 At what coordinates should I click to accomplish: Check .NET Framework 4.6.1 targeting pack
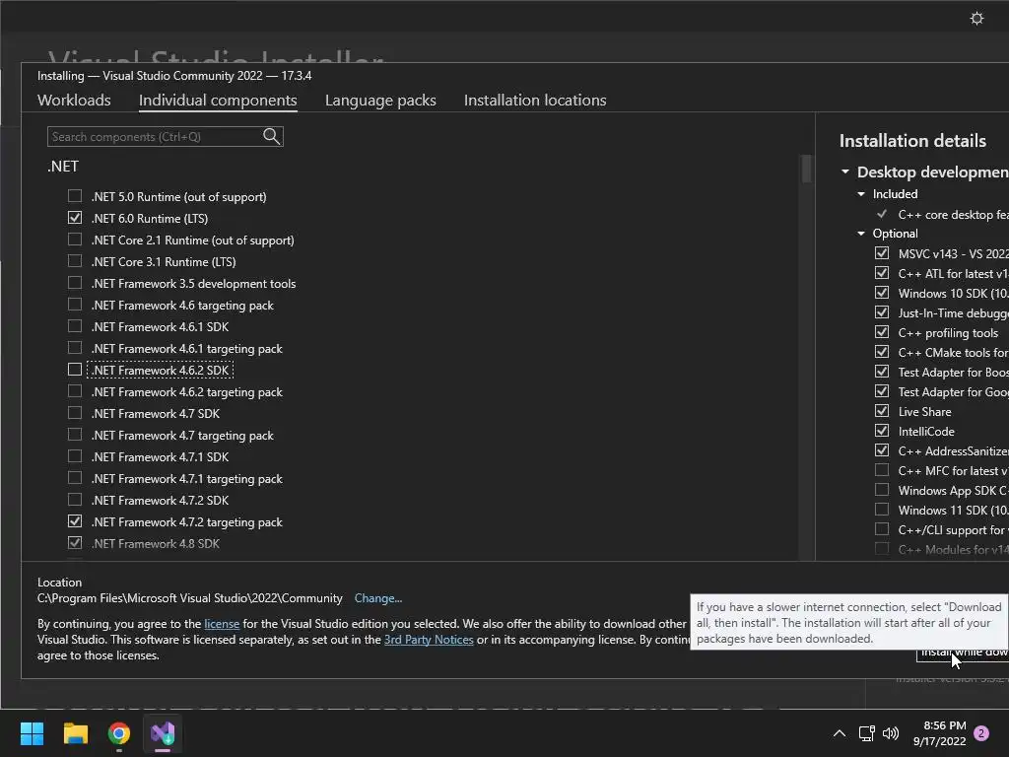click(x=75, y=348)
